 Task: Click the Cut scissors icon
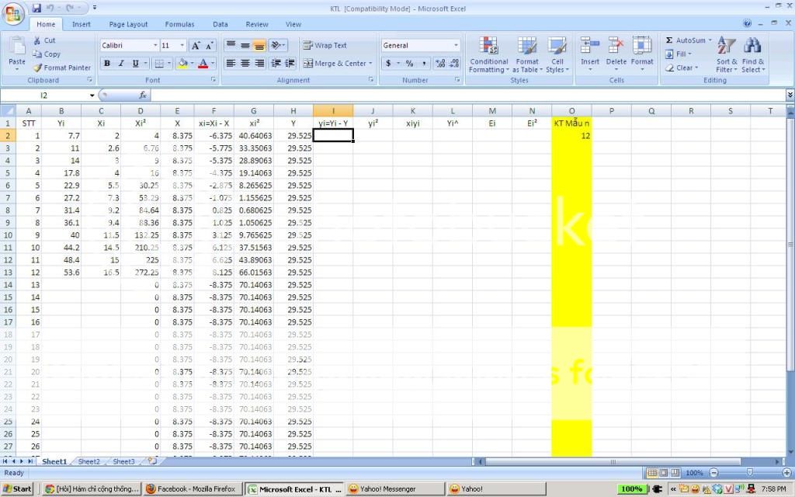click(37, 40)
